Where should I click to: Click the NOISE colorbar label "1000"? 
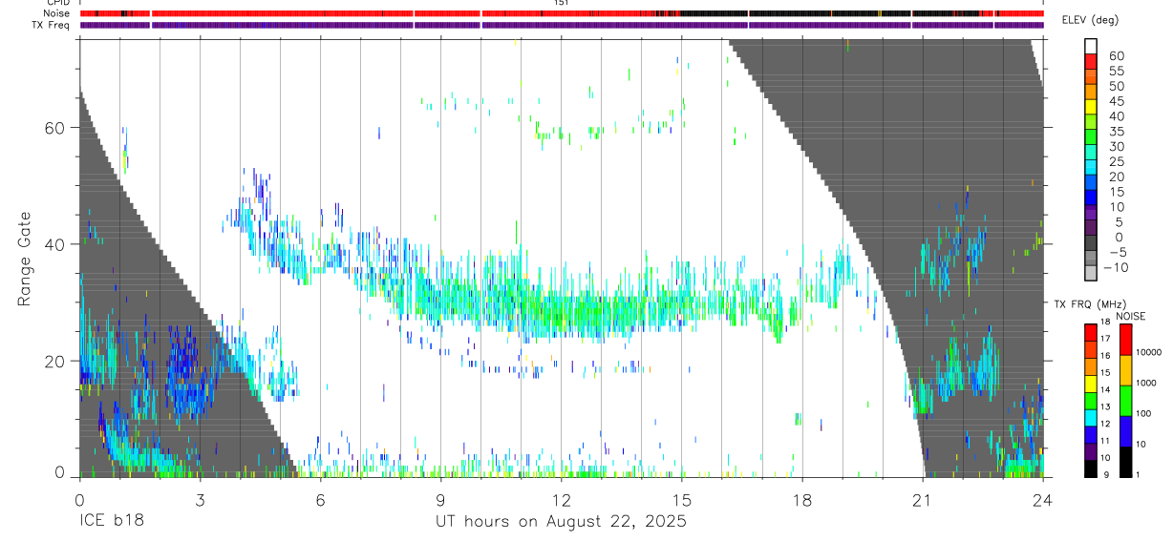[1146, 383]
